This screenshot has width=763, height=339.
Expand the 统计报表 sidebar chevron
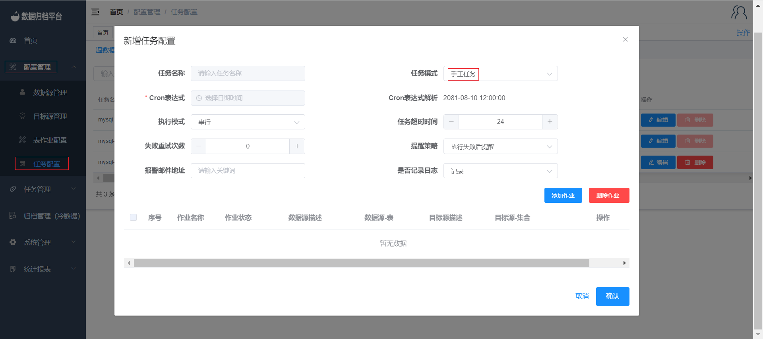coord(74,268)
